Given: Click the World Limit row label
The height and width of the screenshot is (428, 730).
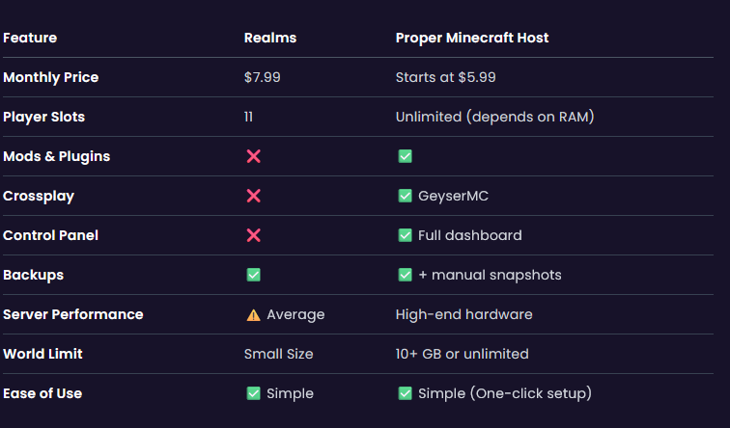Looking at the screenshot, I should pyautogui.click(x=42, y=354).
